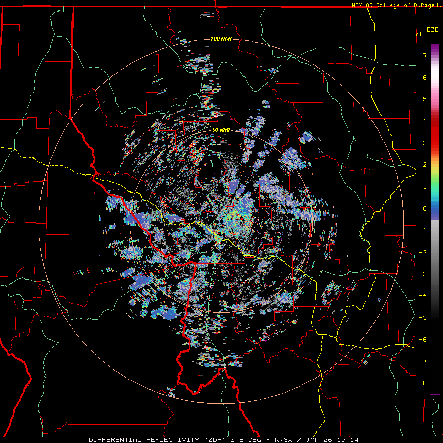Click the [dB] unit label
This screenshot has height=443, width=443.
click(x=420, y=34)
